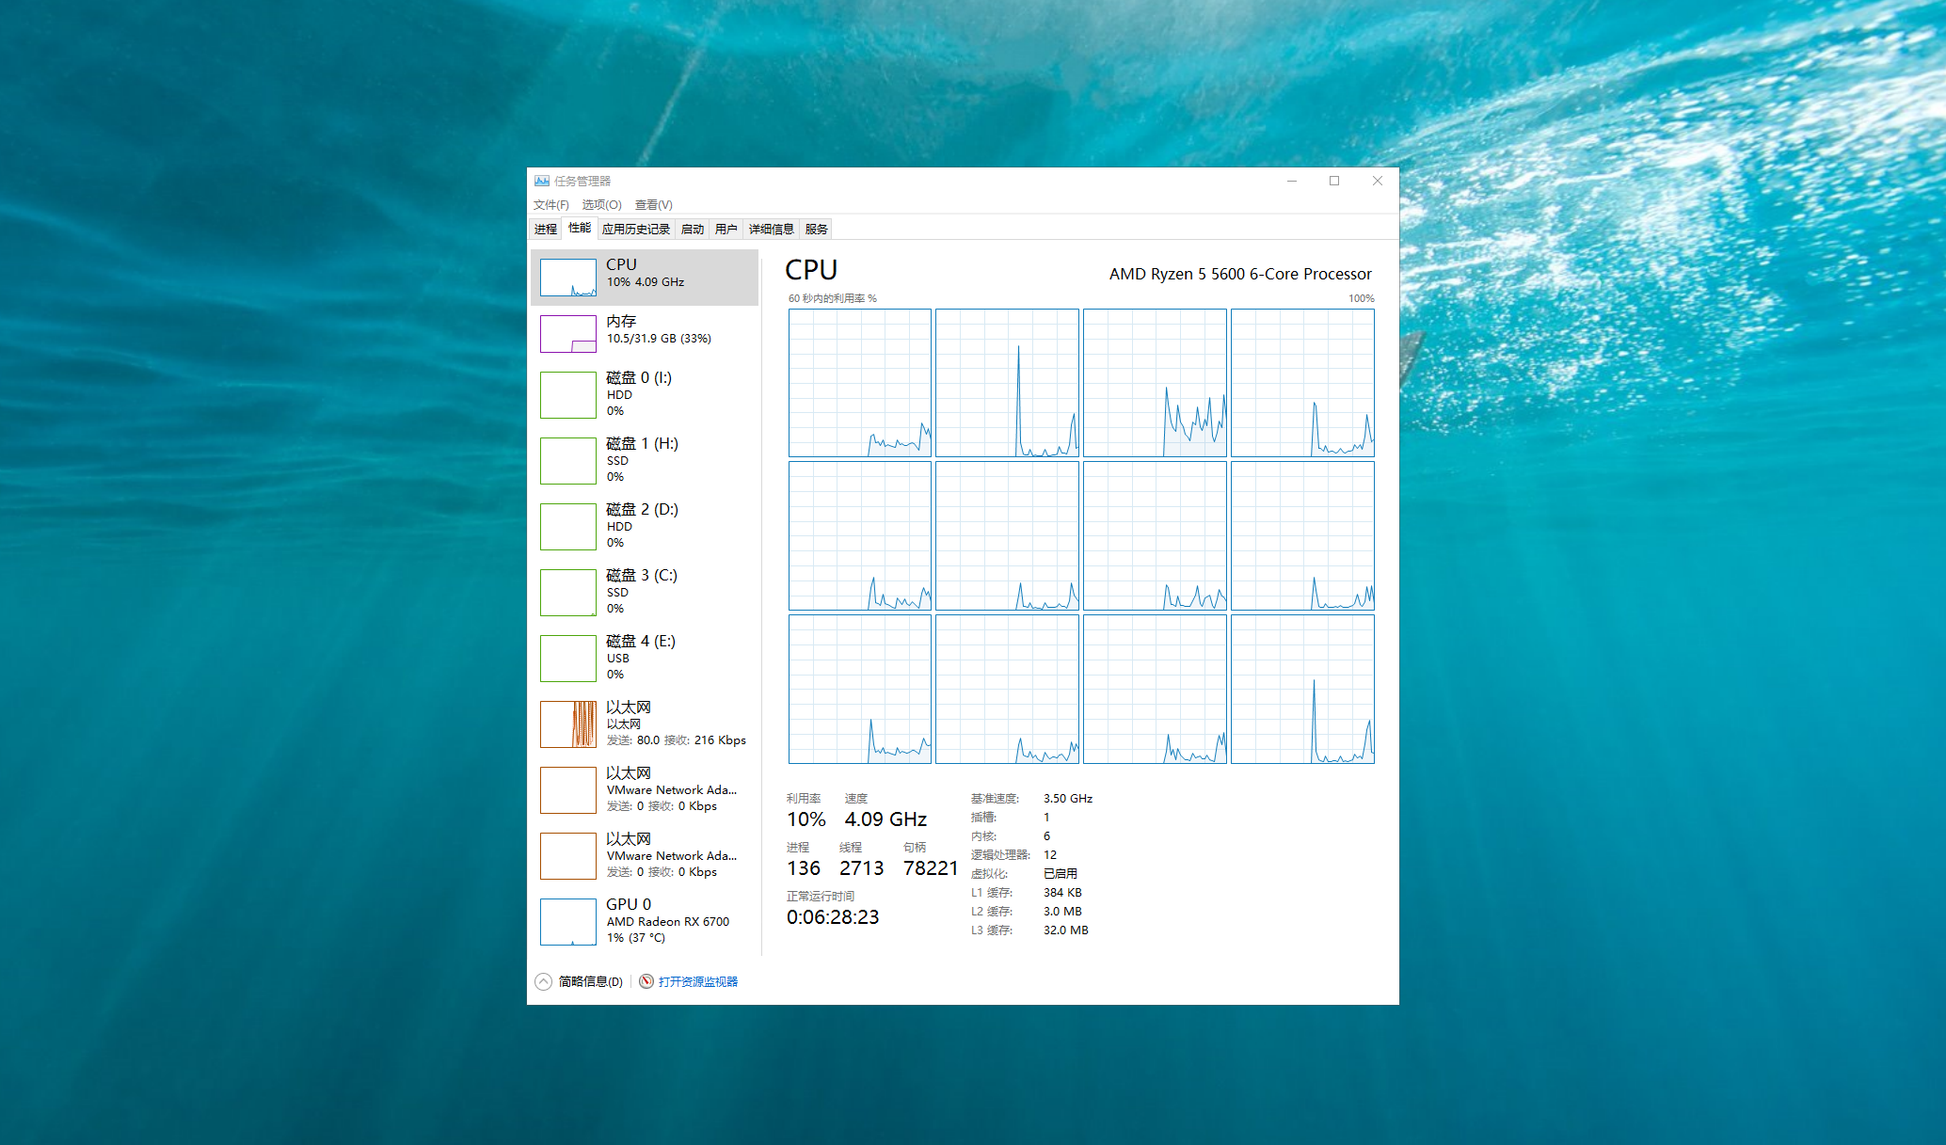Image resolution: width=1946 pixels, height=1145 pixels.
Task: Click the resource monitor icon at bottom
Action: point(646,981)
